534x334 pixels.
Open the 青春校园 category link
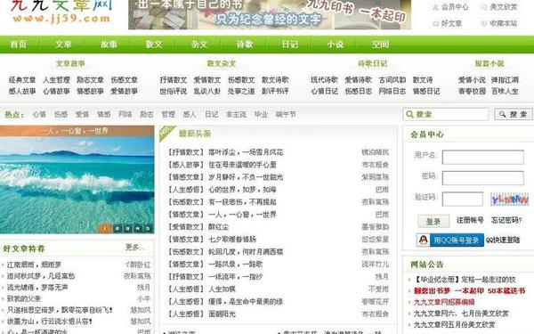click(472, 91)
